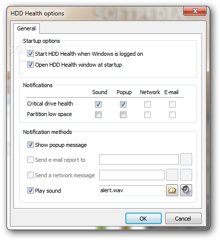The width and height of the screenshot is (220, 240).
Task: Disable Sound for Critical drive health
Action: [98, 104]
